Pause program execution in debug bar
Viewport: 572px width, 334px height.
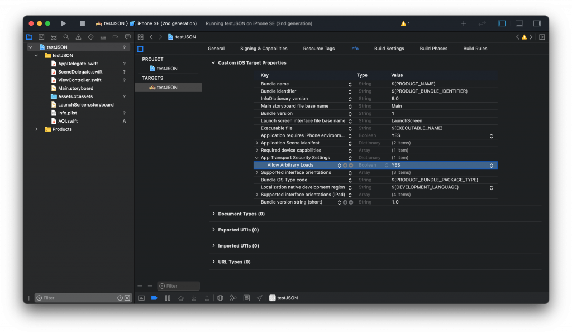(168, 298)
